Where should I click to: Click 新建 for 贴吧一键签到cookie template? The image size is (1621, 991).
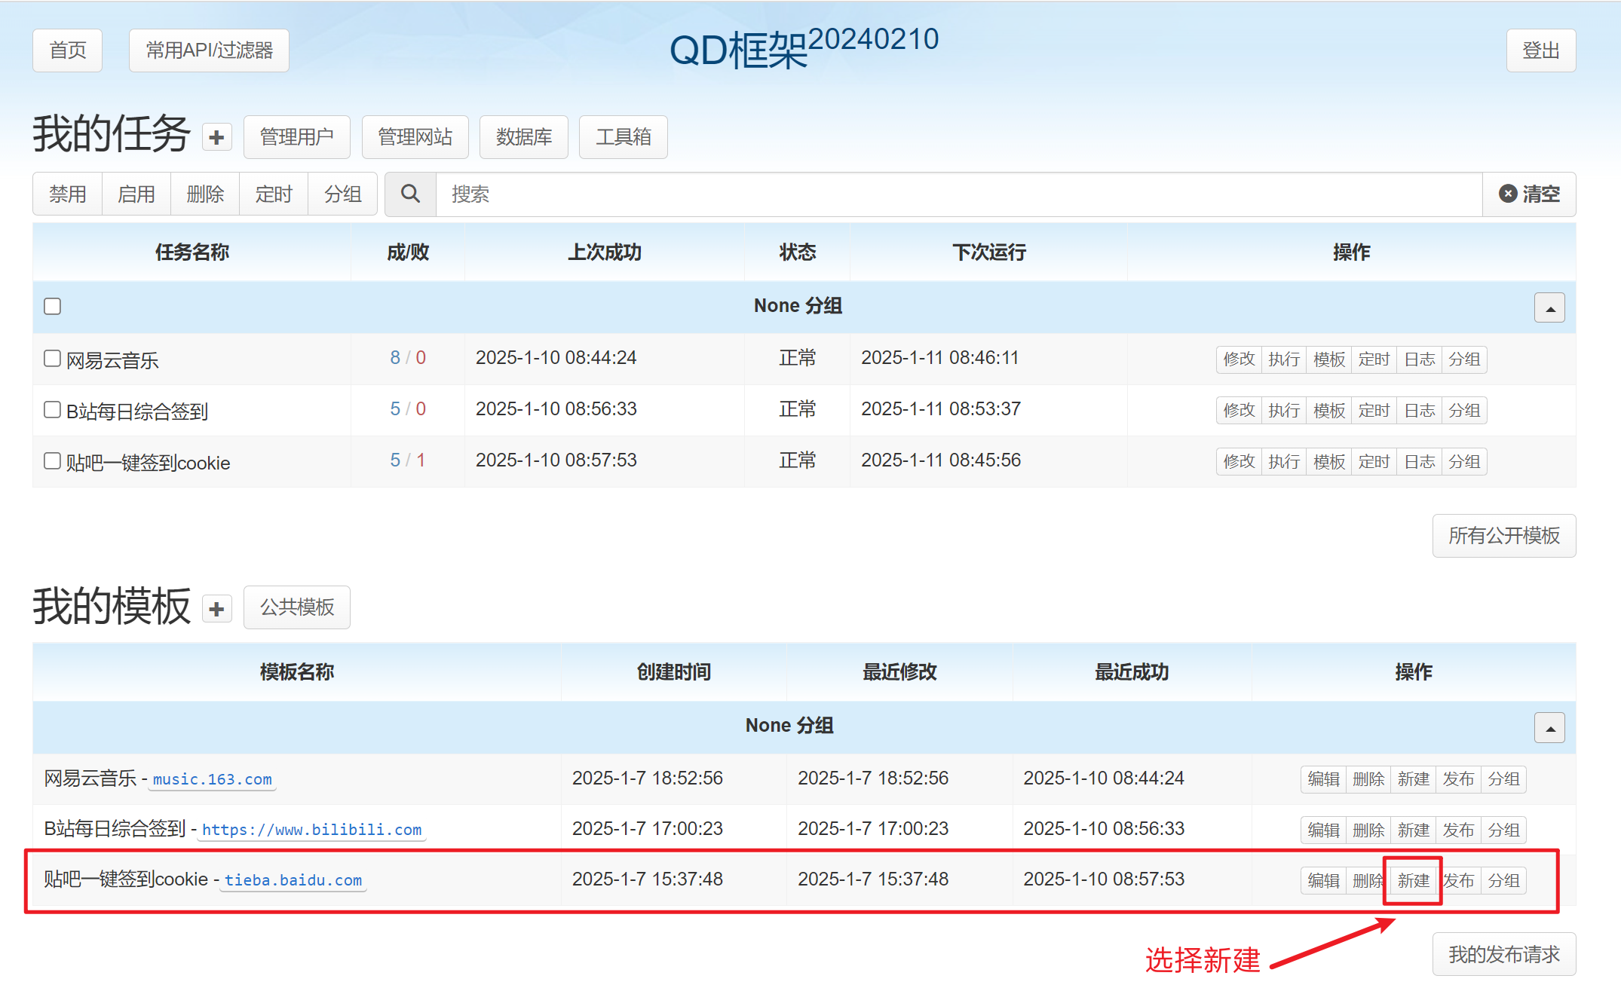(x=1413, y=880)
